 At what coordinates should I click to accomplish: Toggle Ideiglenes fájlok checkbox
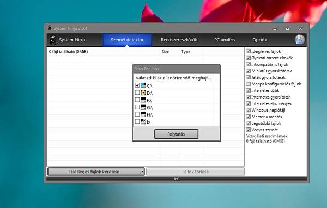tap(248, 51)
